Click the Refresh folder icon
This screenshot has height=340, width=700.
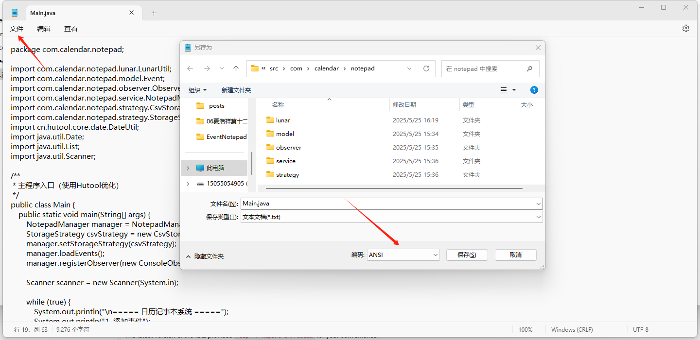coord(426,68)
